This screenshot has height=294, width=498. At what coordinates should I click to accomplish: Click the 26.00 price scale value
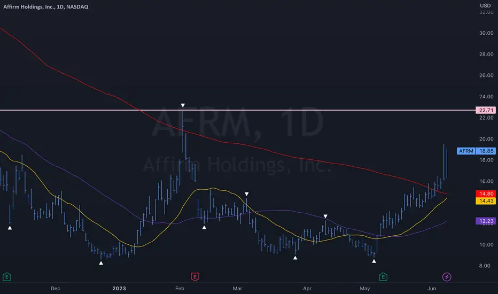(486, 75)
